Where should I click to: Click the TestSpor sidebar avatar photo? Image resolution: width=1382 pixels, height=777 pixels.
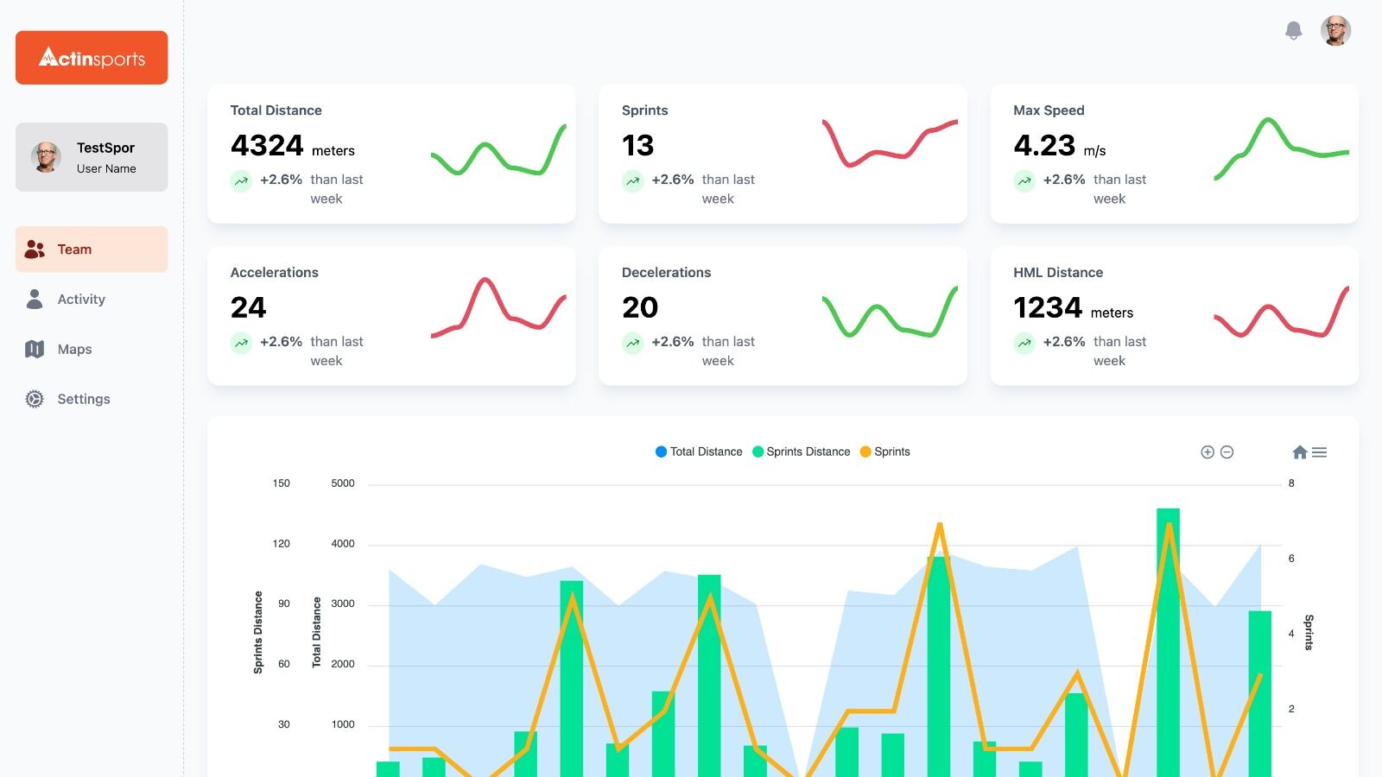click(46, 157)
